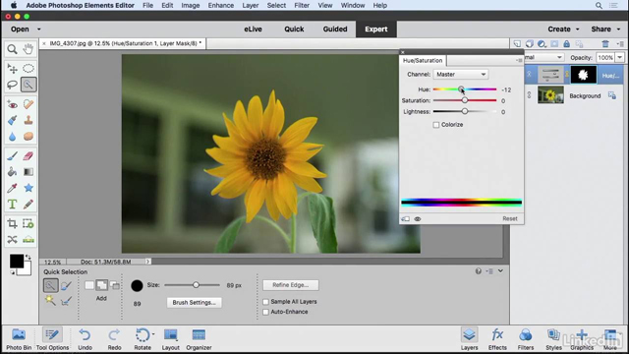Add layer mask icon in Layers panel
This screenshot has height=354, width=629.
click(554, 43)
